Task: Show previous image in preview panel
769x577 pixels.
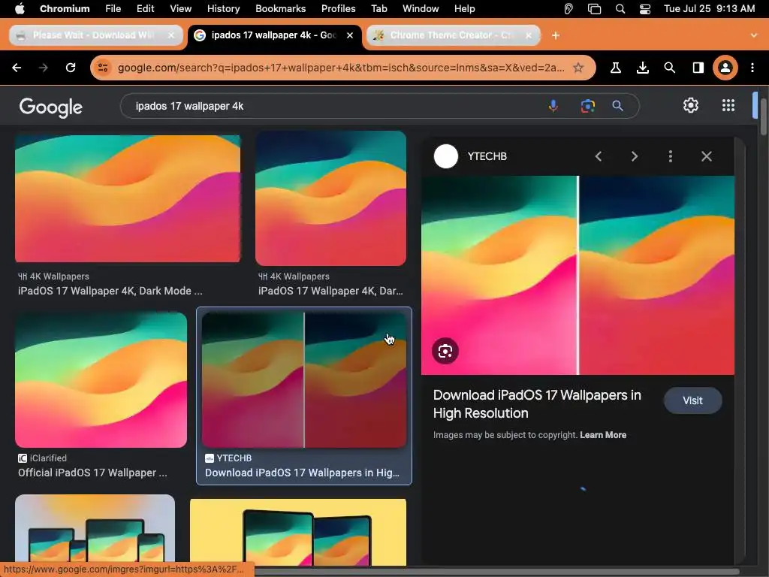Action: tap(599, 156)
